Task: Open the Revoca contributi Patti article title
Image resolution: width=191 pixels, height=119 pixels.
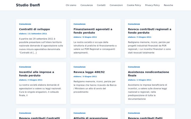Action: pos(145,118)
